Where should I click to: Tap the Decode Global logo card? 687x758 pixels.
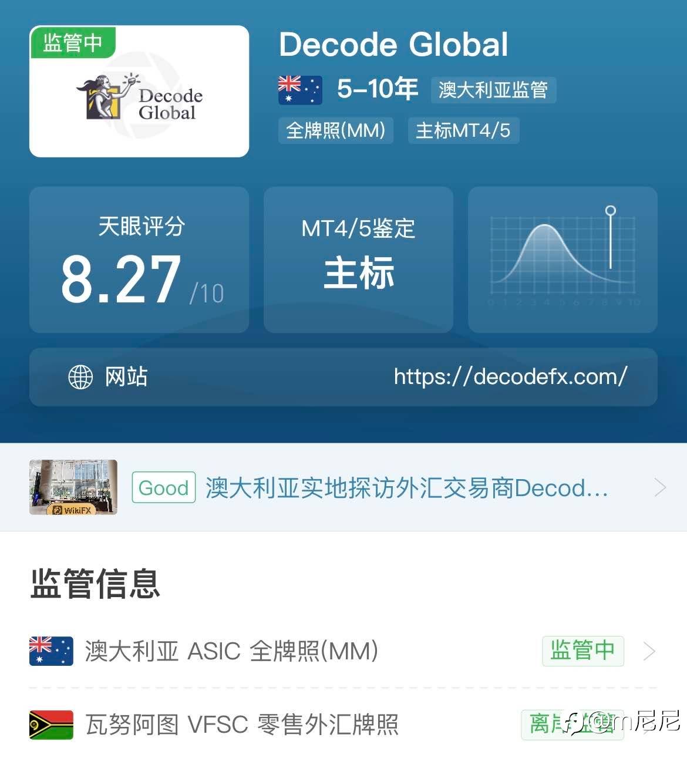(x=139, y=91)
